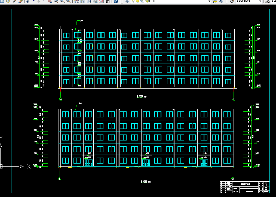Open the DesignCenter icon

pos(82,1)
